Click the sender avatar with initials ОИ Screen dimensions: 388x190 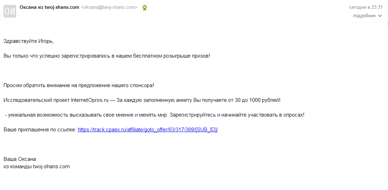tap(10, 11)
